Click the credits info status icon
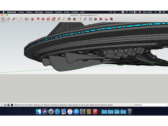Viewport: 168px width, 126px height. pos(5,105)
